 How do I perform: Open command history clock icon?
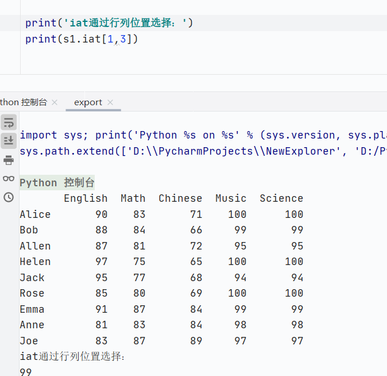pos(9,197)
